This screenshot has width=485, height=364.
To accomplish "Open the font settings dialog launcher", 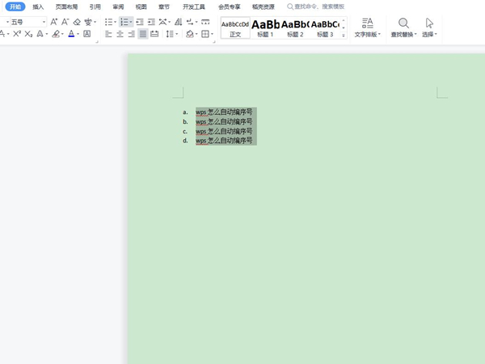I will (97, 41).
